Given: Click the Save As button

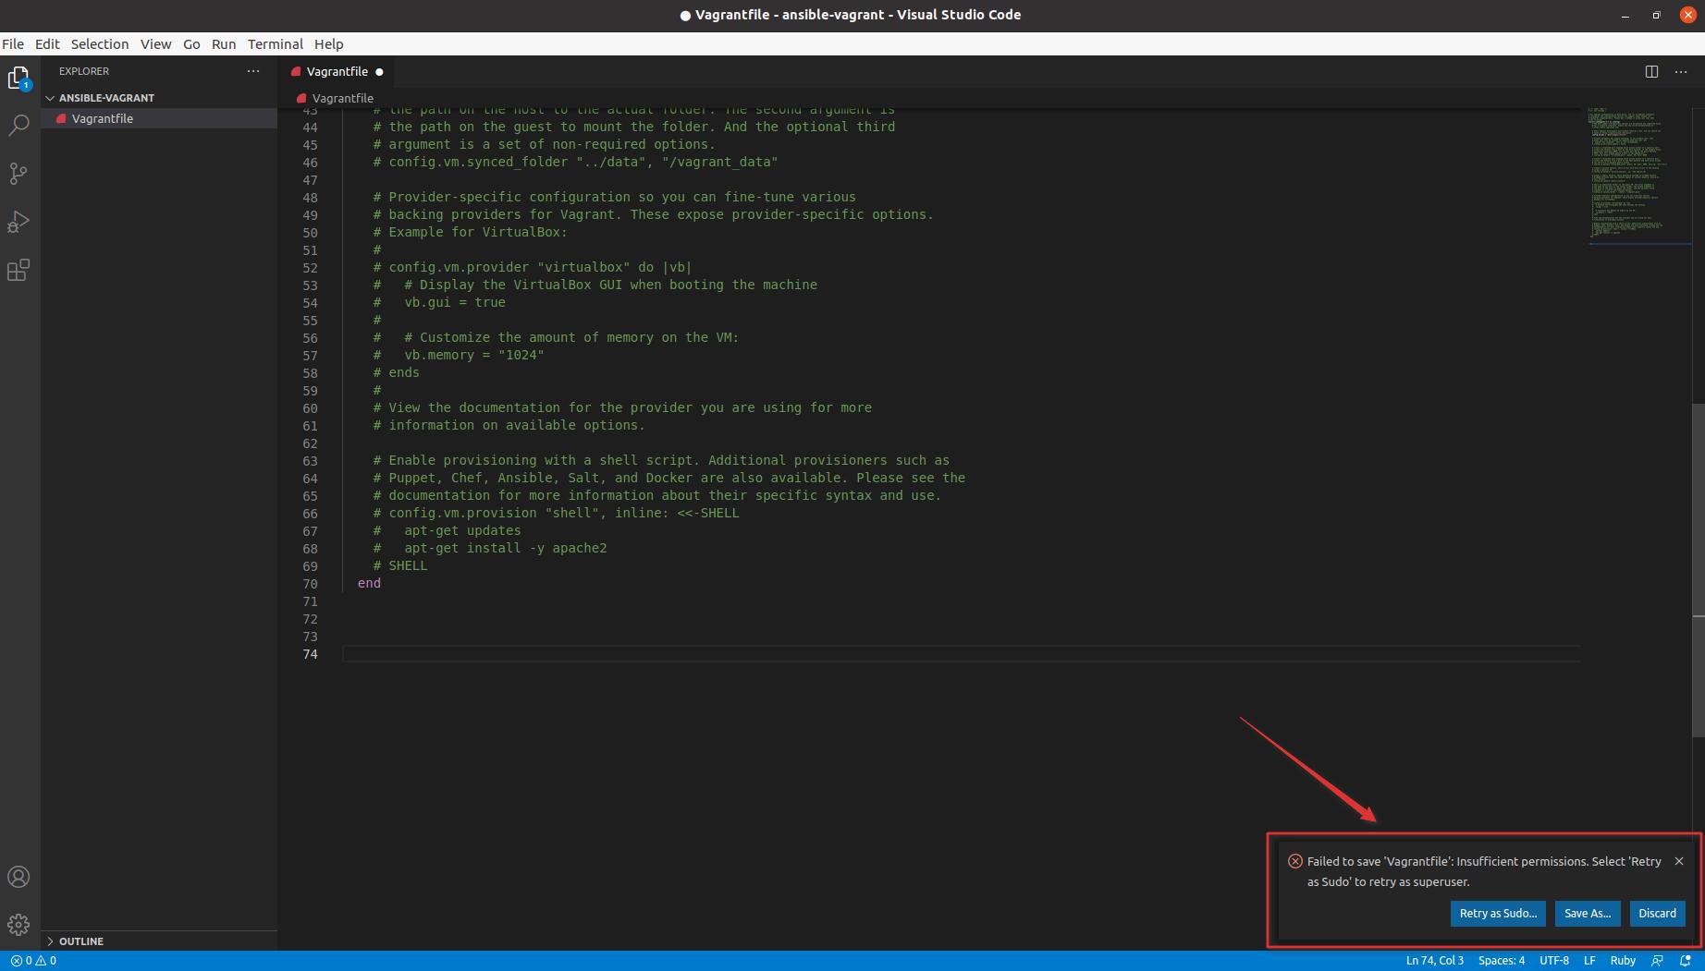Looking at the screenshot, I should pyautogui.click(x=1587, y=913).
